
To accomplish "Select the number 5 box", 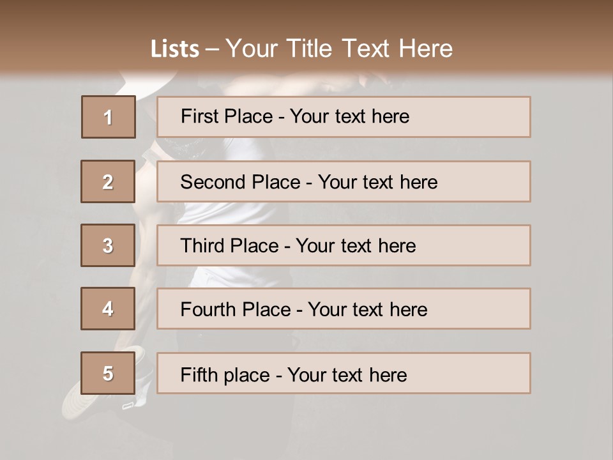I will [108, 372].
